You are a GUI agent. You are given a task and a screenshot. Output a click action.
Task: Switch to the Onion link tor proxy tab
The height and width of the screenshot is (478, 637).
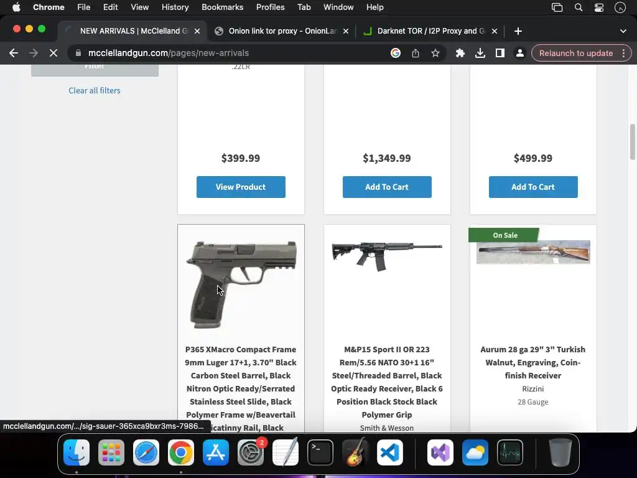[x=282, y=31]
